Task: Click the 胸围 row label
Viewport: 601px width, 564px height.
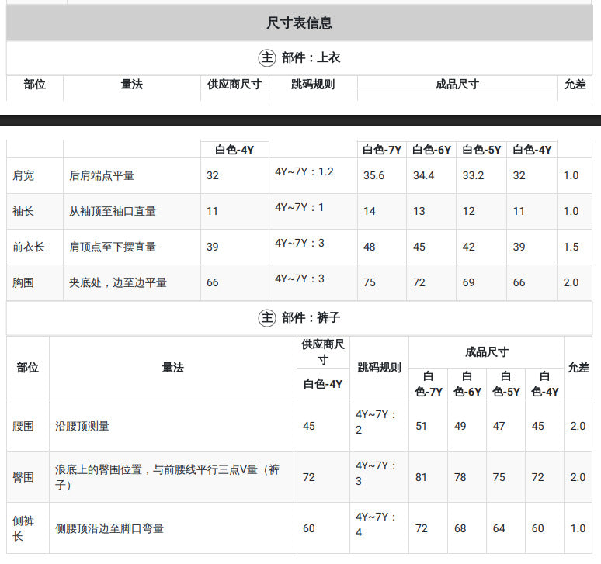Action: click(23, 282)
